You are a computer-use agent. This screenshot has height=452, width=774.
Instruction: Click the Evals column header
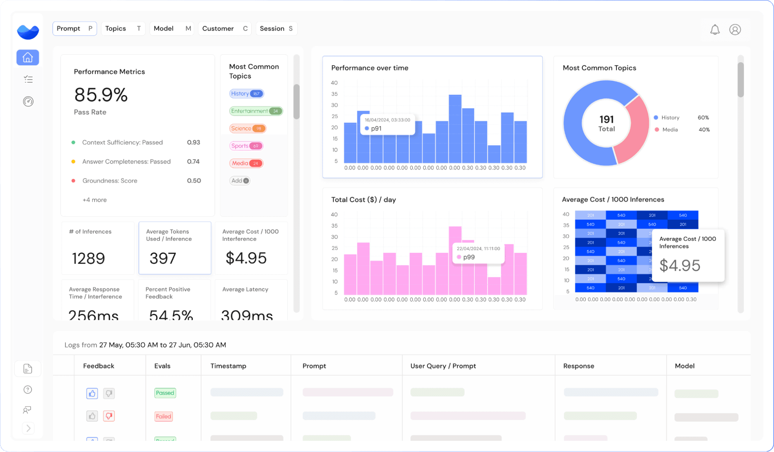[x=162, y=366]
